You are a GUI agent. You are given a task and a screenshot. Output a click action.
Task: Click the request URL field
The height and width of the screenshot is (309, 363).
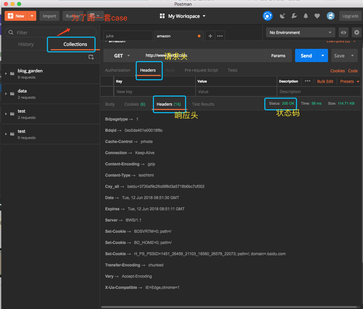[x=203, y=56]
